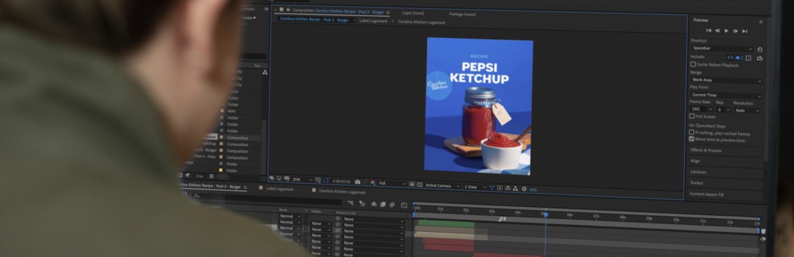The width and height of the screenshot is (794, 257).
Task: Open Play From Current Time dropdown
Action: click(x=726, y=95)
